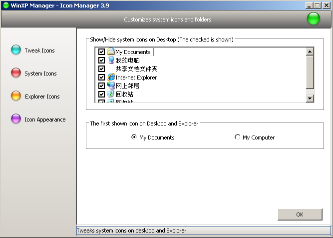Click the cyan Tweak Icons orb
Viewport: 333px width, 238px height.
(16, 50)
